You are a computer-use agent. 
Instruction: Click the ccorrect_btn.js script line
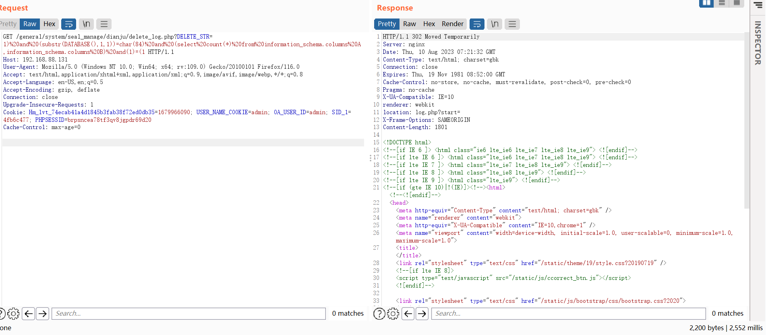(x=513, y=278)
